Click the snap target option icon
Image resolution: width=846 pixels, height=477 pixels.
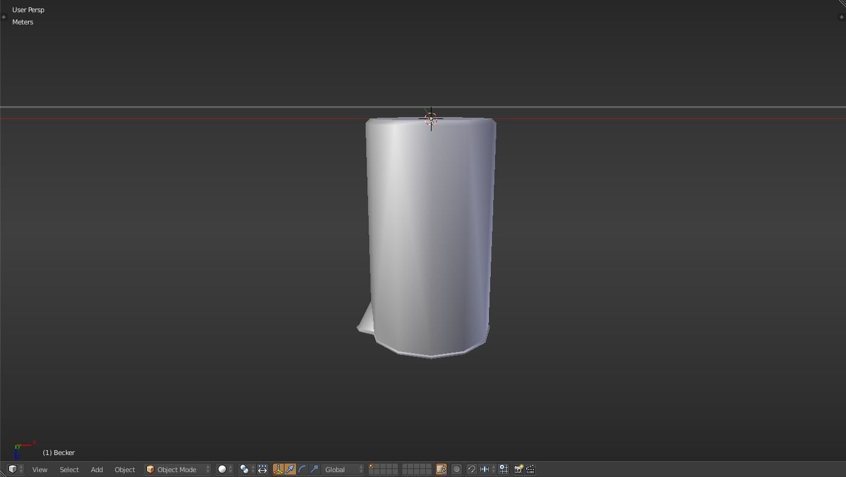(x=504, y=469)
